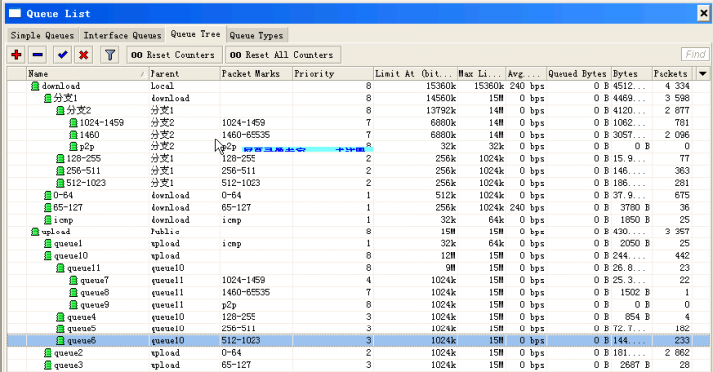
Task: Click the green icon of 分支1 queue
Action: click(48, 98)
